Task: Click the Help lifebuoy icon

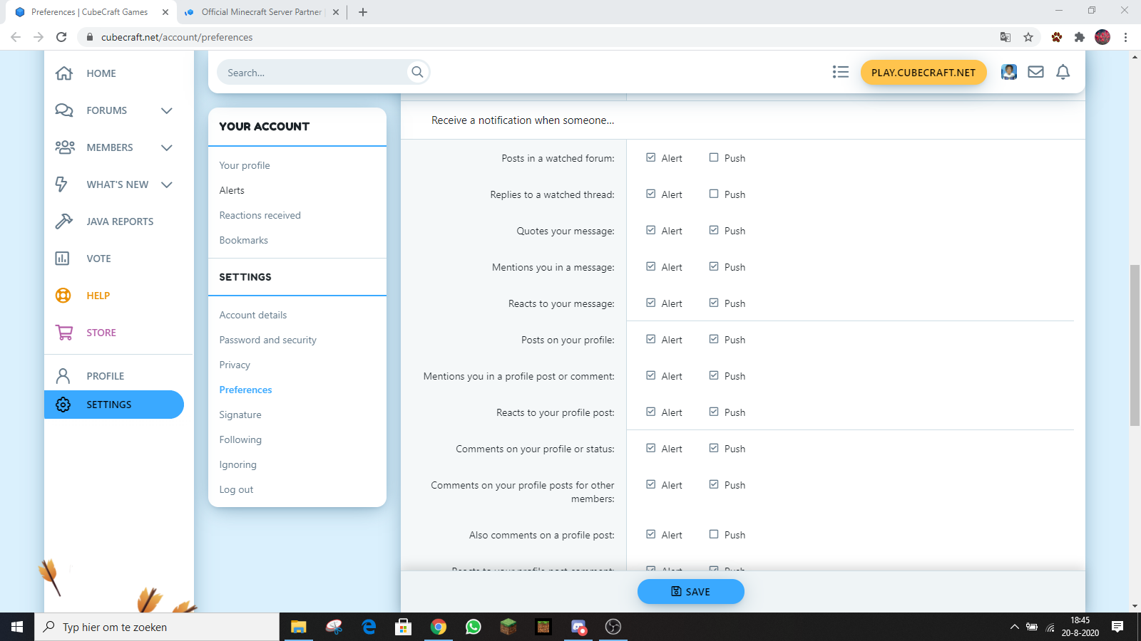Action: [63, 295]
